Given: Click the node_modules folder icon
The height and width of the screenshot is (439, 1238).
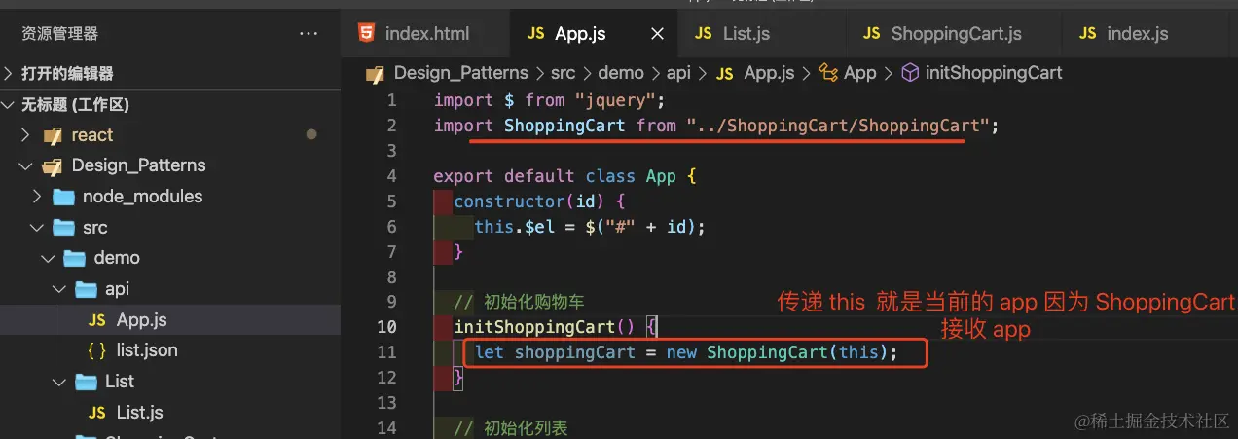Looking at the screenshot, I should click(64, 197).
